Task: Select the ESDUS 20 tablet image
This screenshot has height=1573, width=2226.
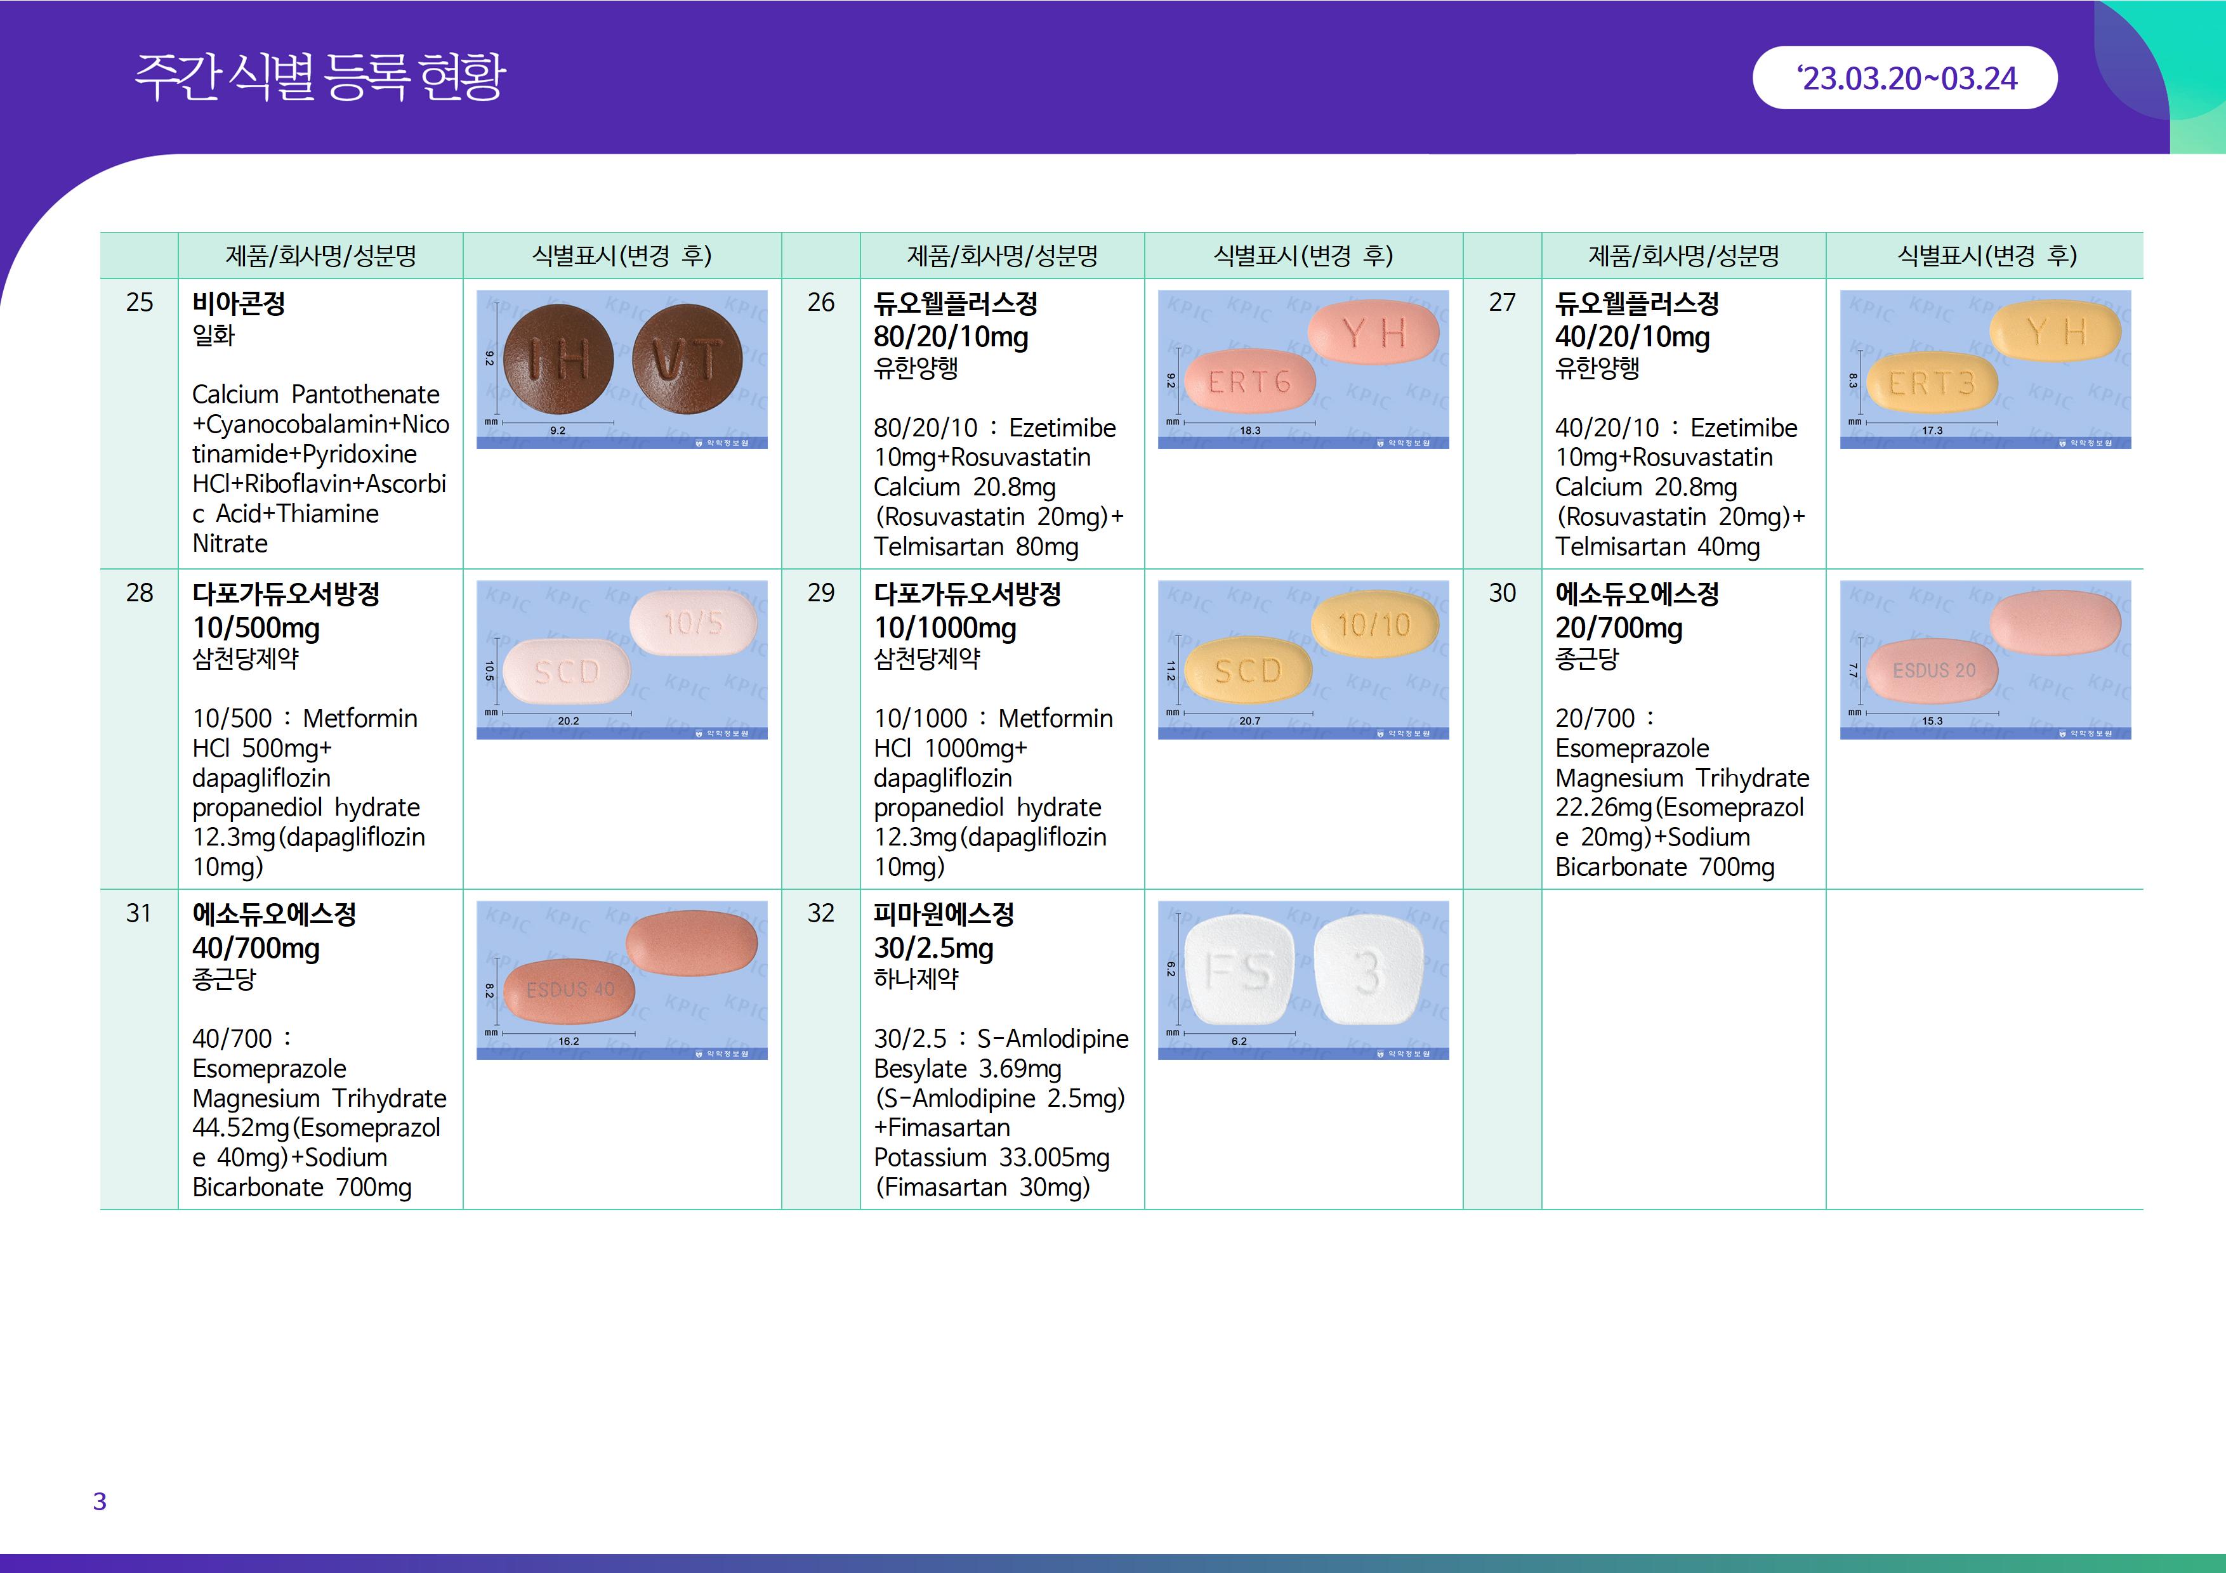Action: (x=1933, y=670)
